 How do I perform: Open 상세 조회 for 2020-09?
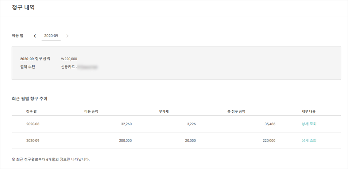coord(309,140)
